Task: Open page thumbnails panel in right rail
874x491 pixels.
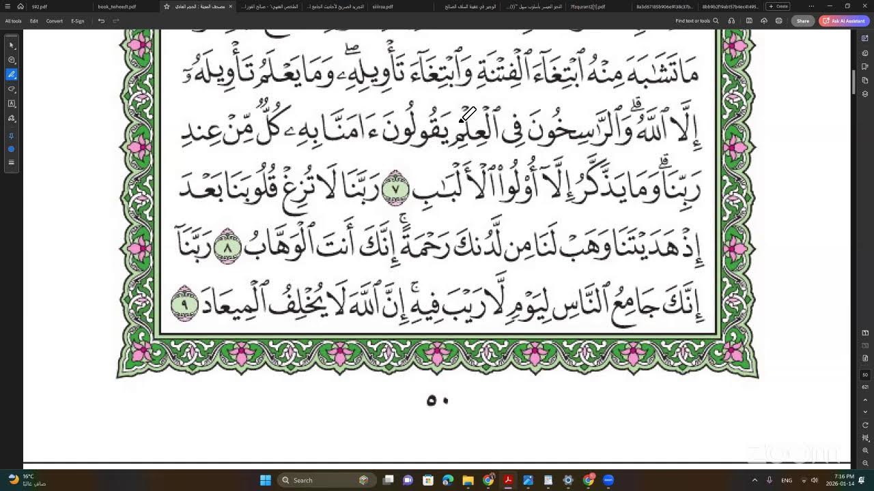Action: coord(865,80)
